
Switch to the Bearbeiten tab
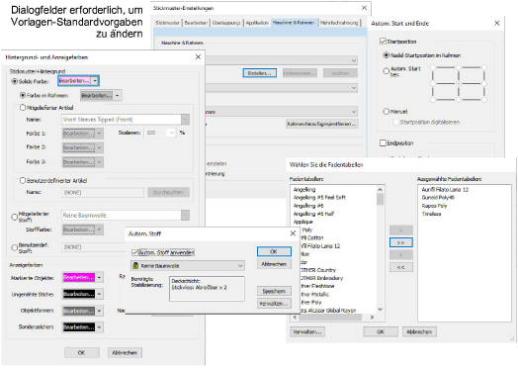(196, 23)
